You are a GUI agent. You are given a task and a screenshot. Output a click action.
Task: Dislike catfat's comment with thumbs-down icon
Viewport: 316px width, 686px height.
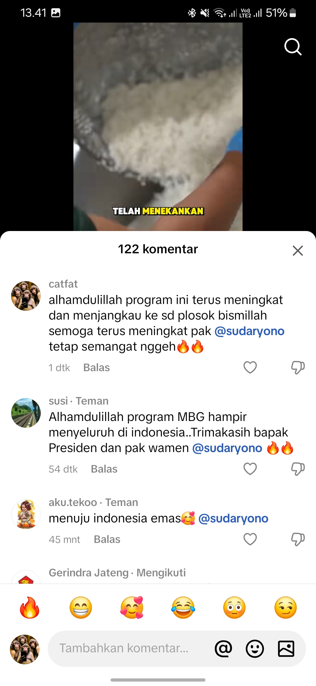click(x=298, y=367)
